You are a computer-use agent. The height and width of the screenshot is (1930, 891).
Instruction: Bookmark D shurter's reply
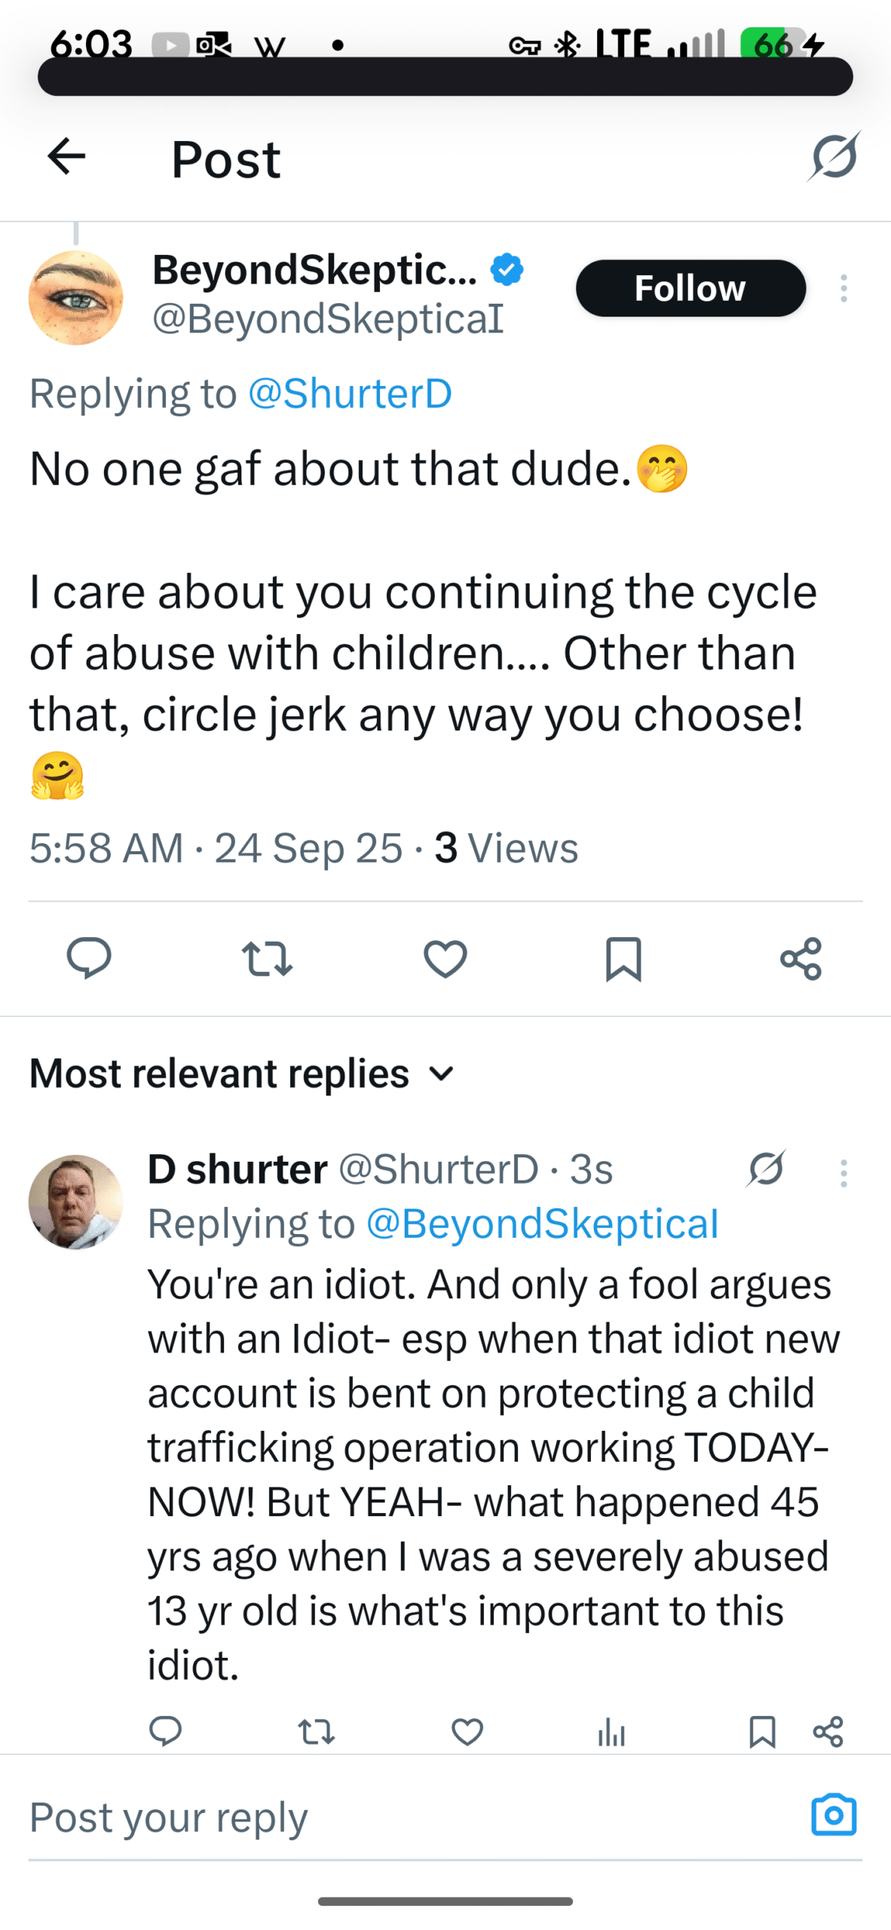pos(762,1732)
